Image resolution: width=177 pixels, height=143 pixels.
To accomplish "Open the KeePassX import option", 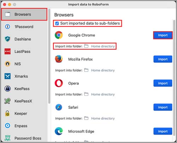I will [24, 101].
